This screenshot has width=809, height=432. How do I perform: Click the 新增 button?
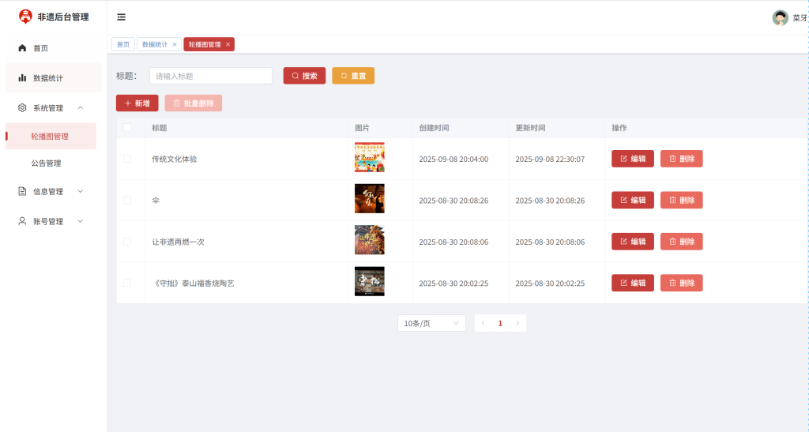137,103
